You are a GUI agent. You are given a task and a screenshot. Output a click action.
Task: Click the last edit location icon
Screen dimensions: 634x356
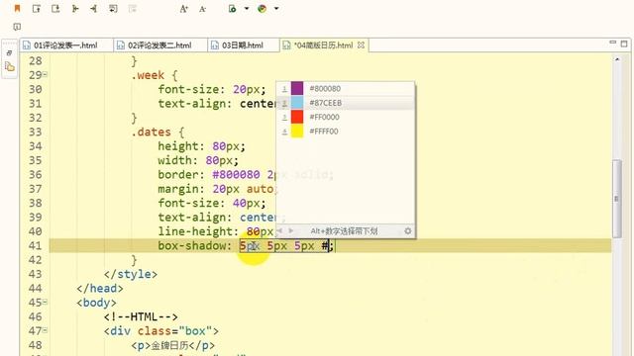point(113,8)
